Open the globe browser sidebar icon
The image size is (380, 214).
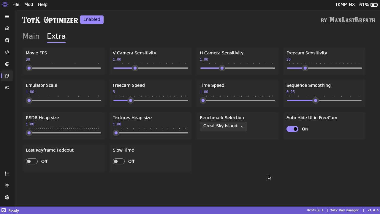(7, 64)
